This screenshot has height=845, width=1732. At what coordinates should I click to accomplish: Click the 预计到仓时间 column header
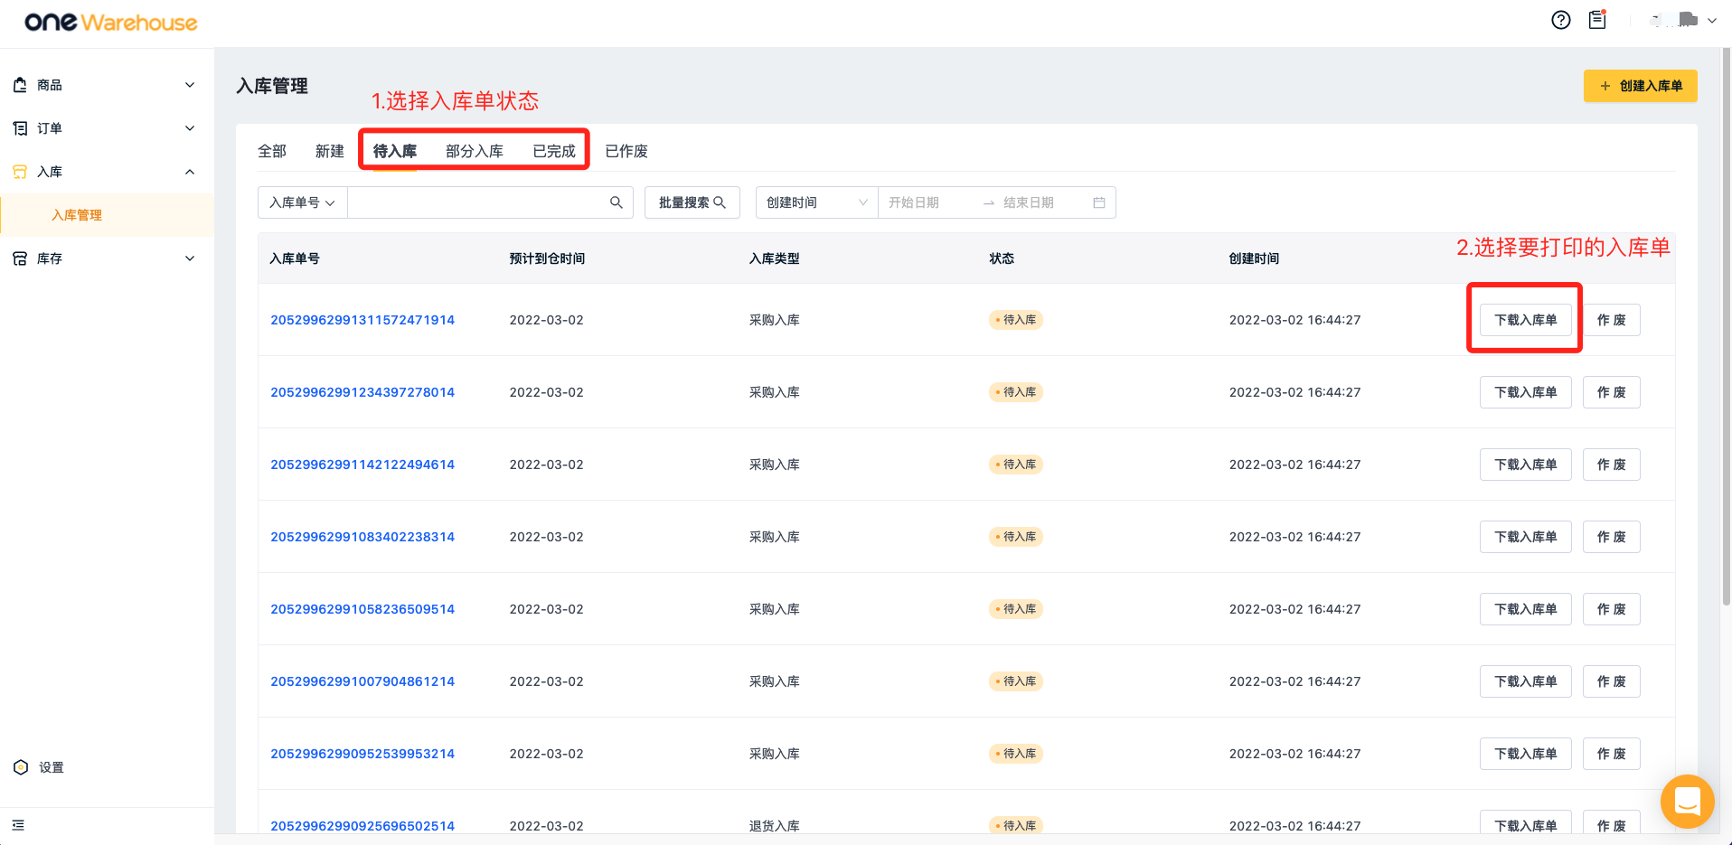coord(547,258)
